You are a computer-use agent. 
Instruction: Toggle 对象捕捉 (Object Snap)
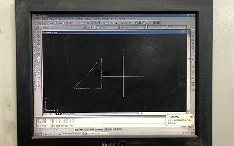click(x=99, y=130)
